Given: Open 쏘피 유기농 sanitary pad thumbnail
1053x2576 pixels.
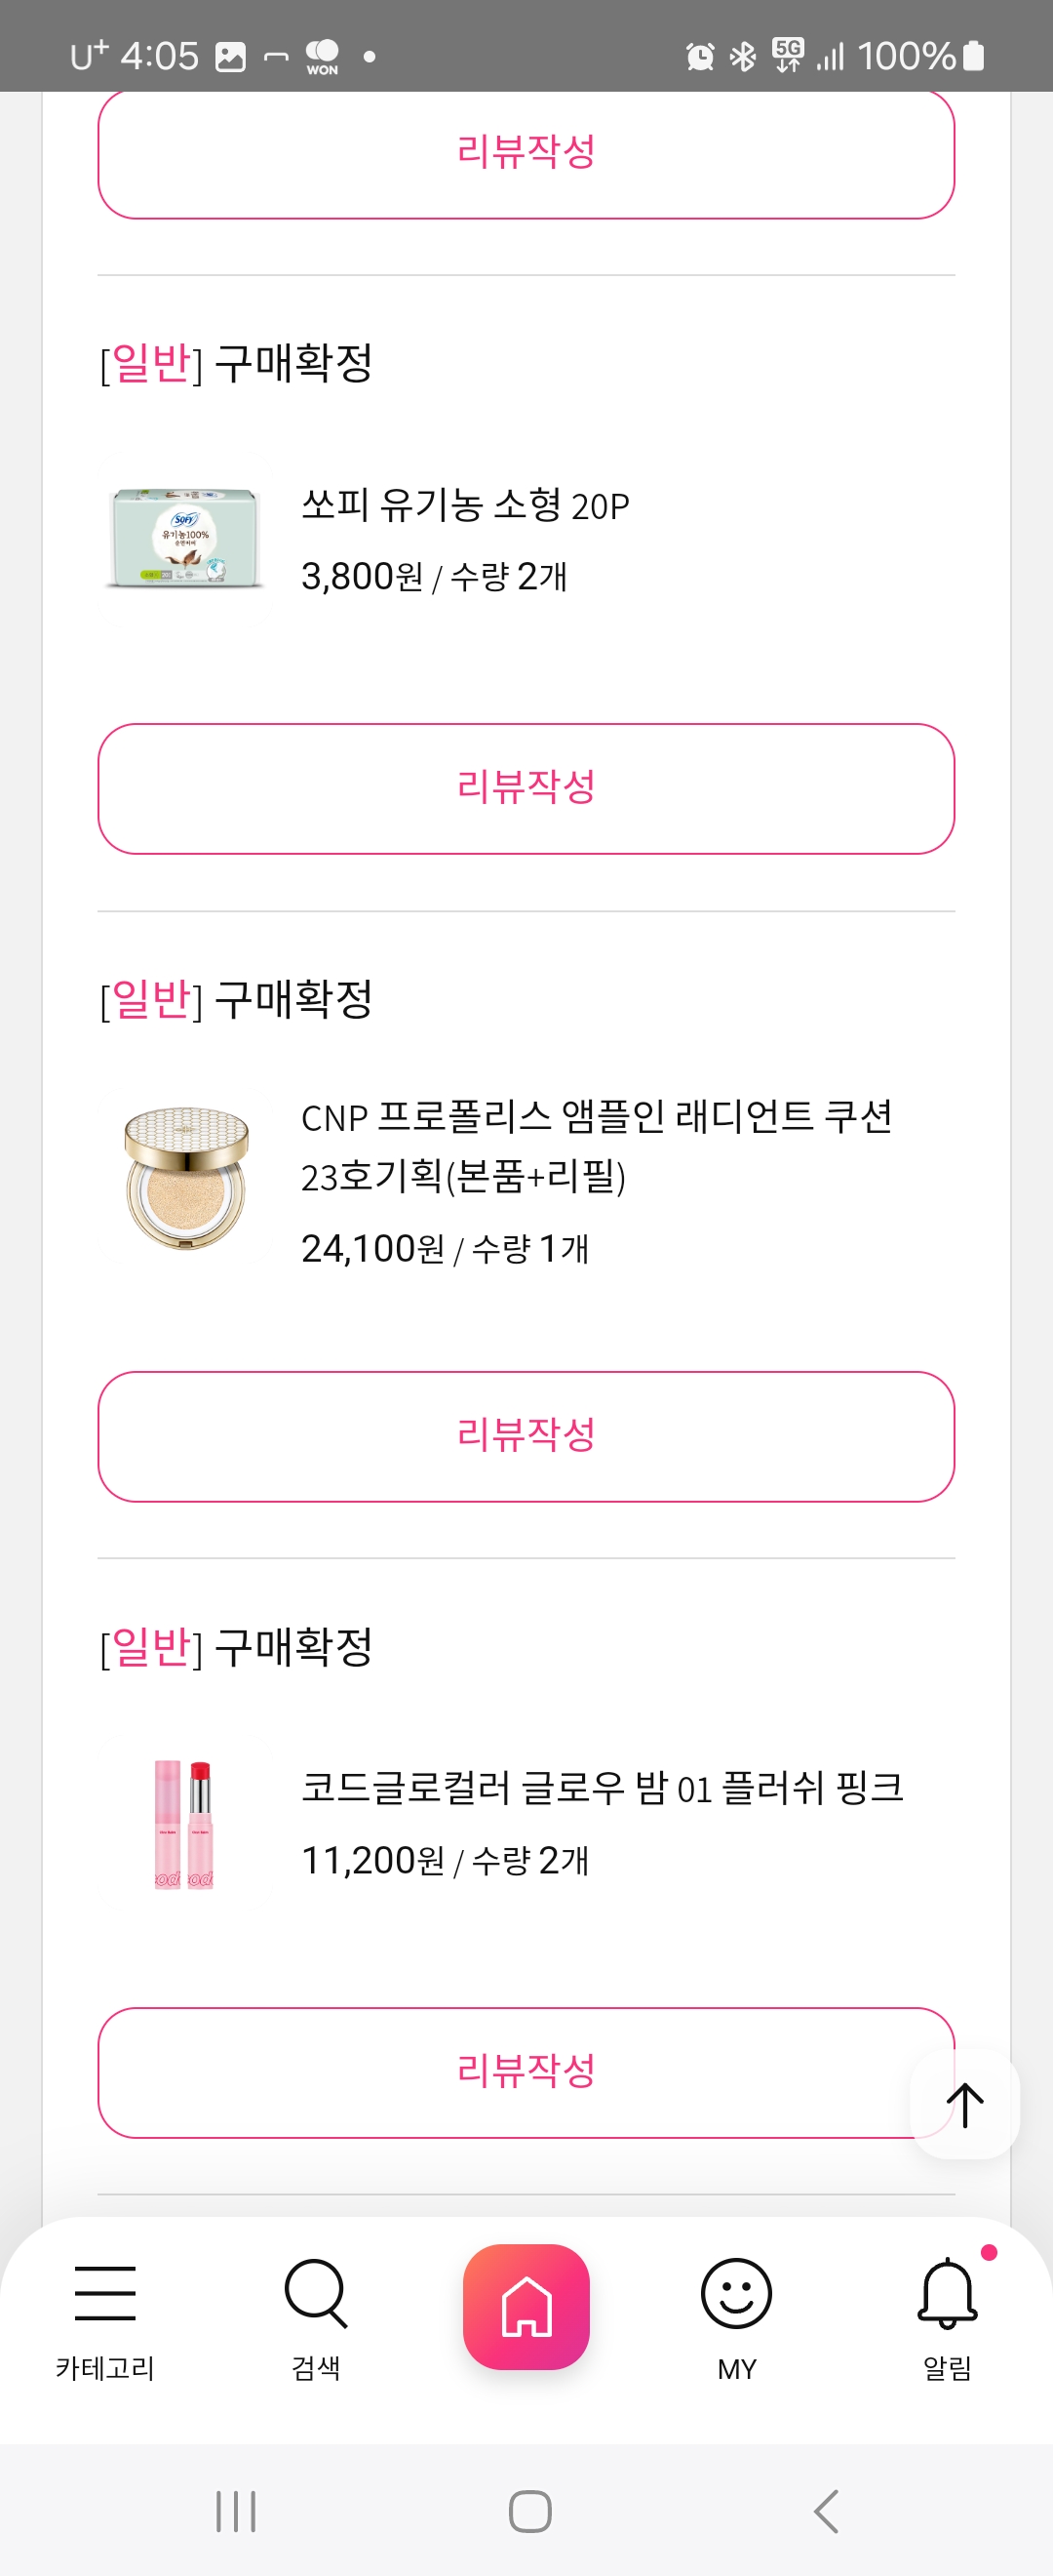Looking at the screenshot, I should (186, 538).
